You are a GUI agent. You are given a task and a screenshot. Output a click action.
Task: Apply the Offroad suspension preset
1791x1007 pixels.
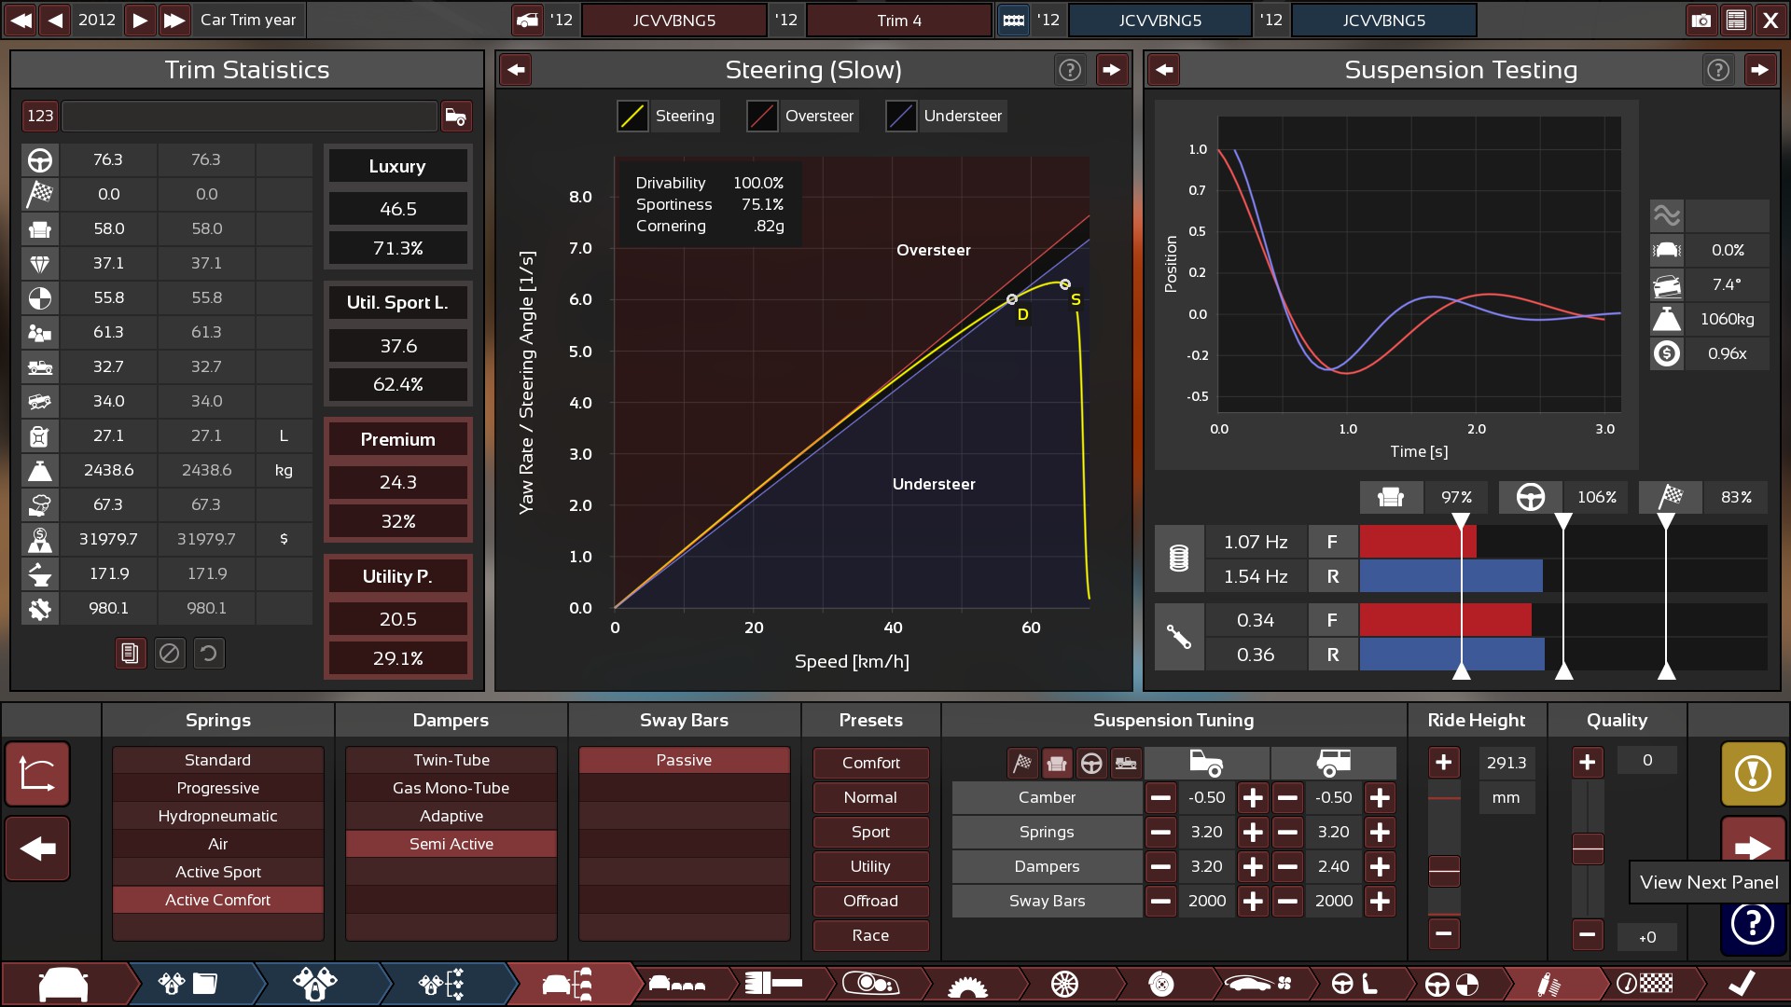pyautogui.click(x=870, y=901)
